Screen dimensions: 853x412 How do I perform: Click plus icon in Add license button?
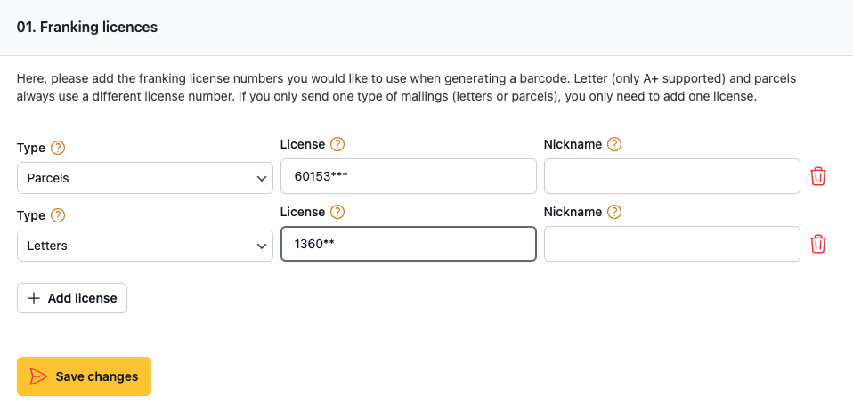(x=34, y=298)
